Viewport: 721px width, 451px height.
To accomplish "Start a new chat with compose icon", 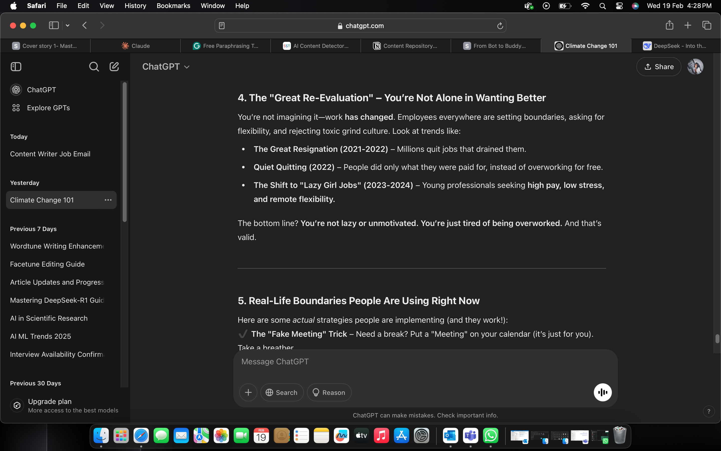I will [x=114, y=66].
